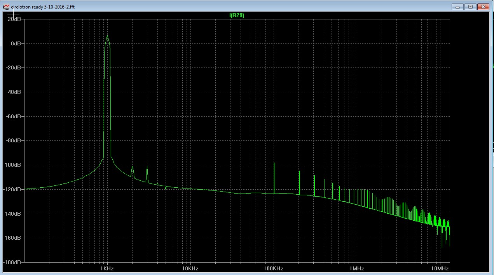Click the -160dB vertical axis label
The height and width of the screenshot is (275, 494).
12,238
